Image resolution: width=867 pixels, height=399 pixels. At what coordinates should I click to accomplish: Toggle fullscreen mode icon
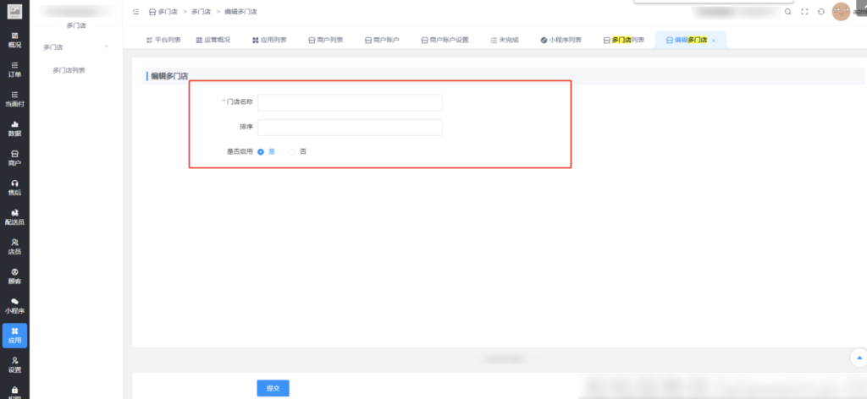point(804,12)
